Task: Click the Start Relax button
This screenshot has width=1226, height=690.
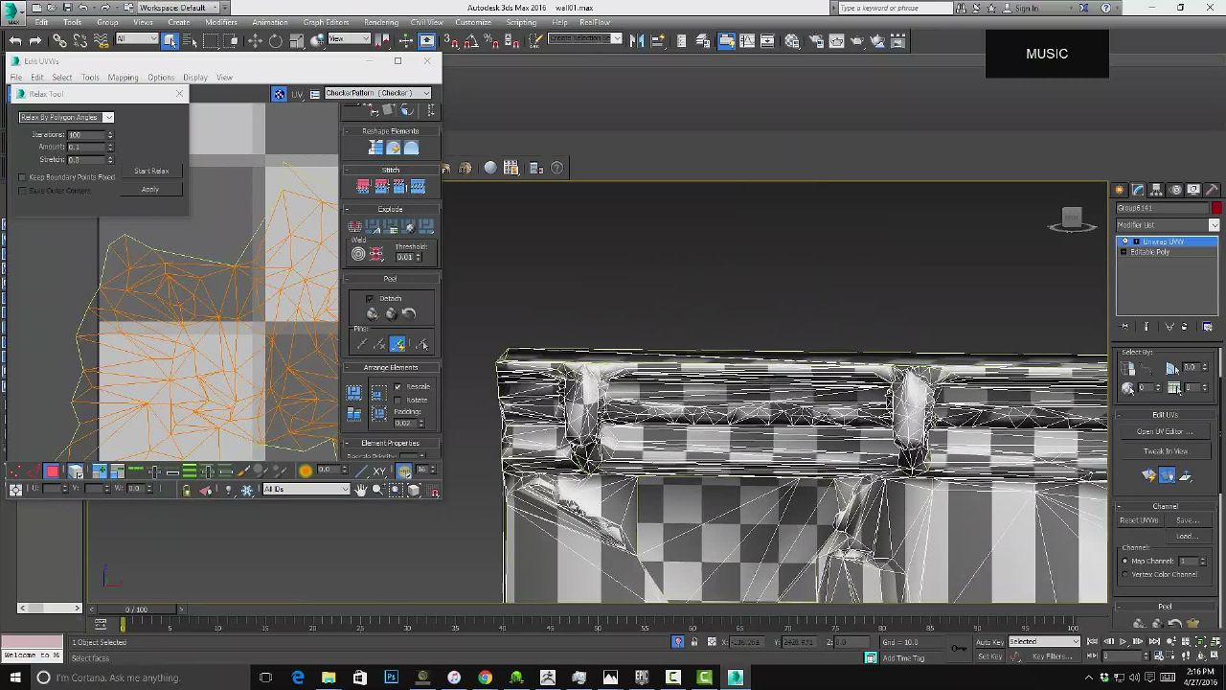Action: (151, 171)
